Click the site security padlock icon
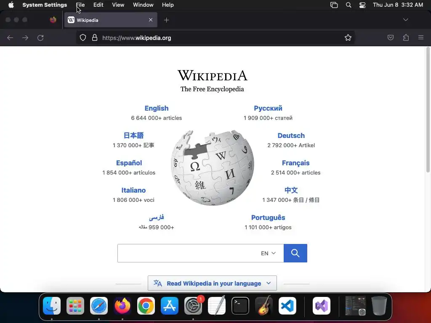The width and height of the screenshot is (431, 323). (x=95, y=37)
